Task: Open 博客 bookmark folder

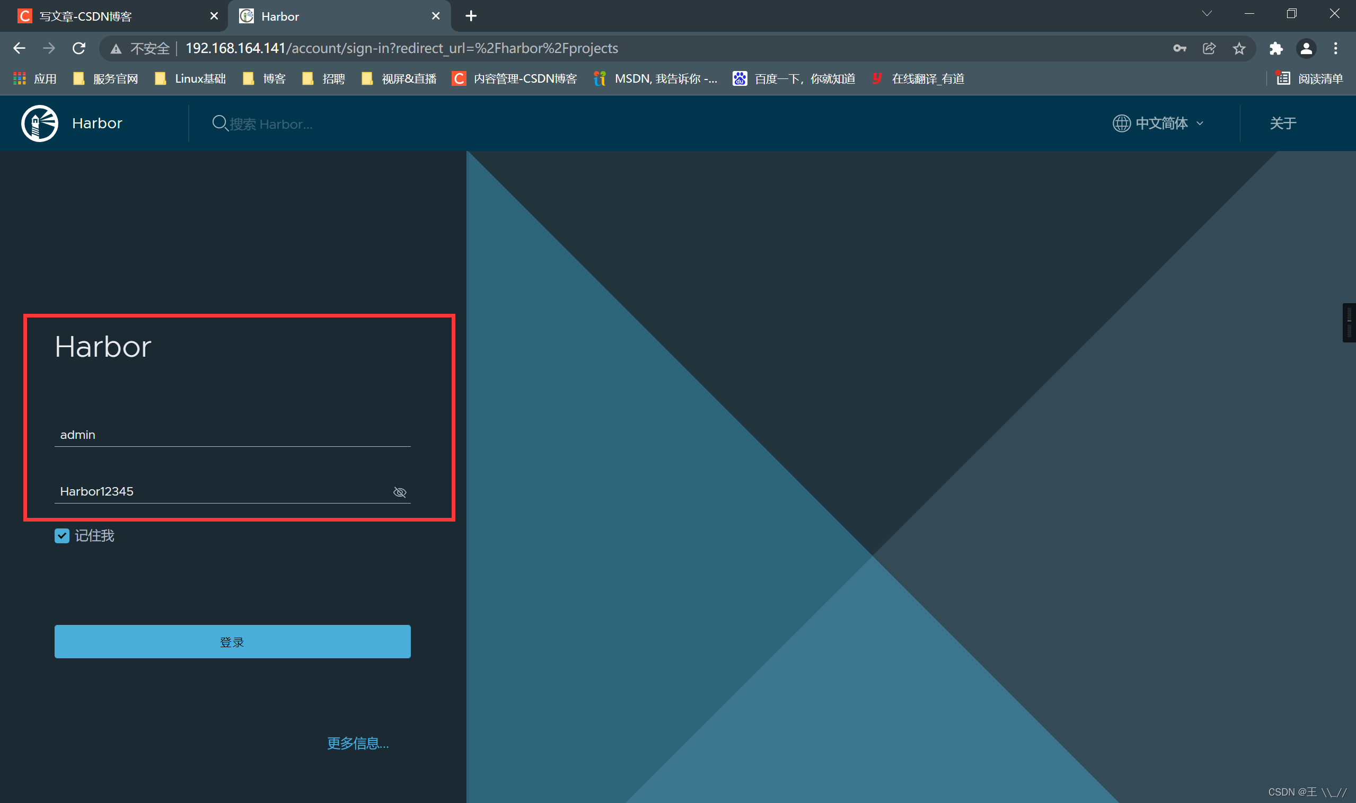Action: 265,79
